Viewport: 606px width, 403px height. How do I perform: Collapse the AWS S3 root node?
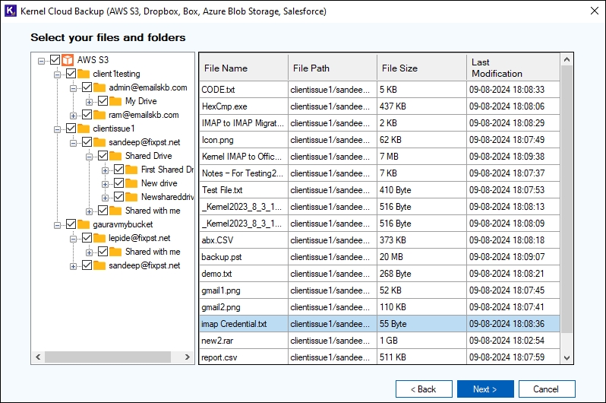(41, 61)
